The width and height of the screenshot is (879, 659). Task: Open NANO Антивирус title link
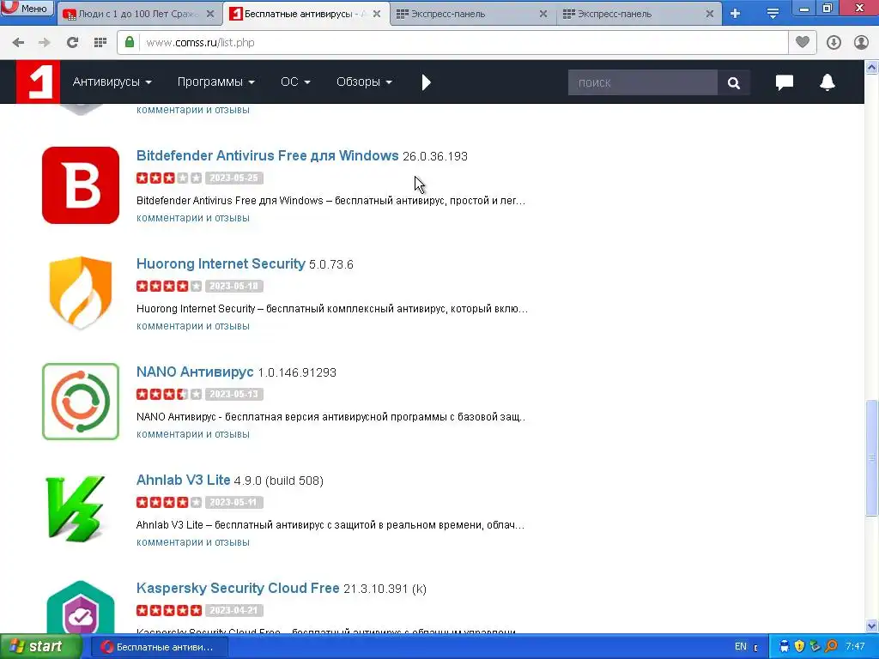click(195, 372)
